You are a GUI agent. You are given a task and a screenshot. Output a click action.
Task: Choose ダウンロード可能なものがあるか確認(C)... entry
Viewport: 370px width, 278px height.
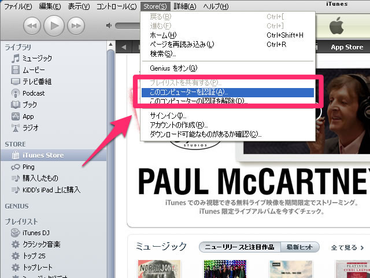228,134
